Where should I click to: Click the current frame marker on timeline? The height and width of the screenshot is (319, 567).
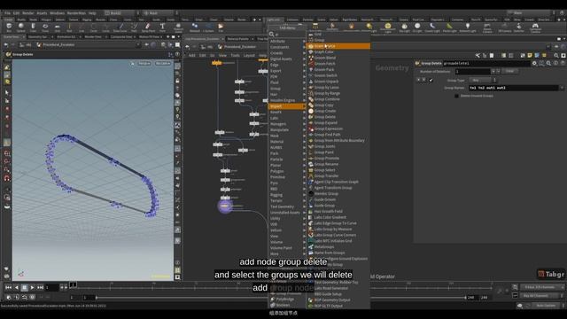[x=73, y=285]
